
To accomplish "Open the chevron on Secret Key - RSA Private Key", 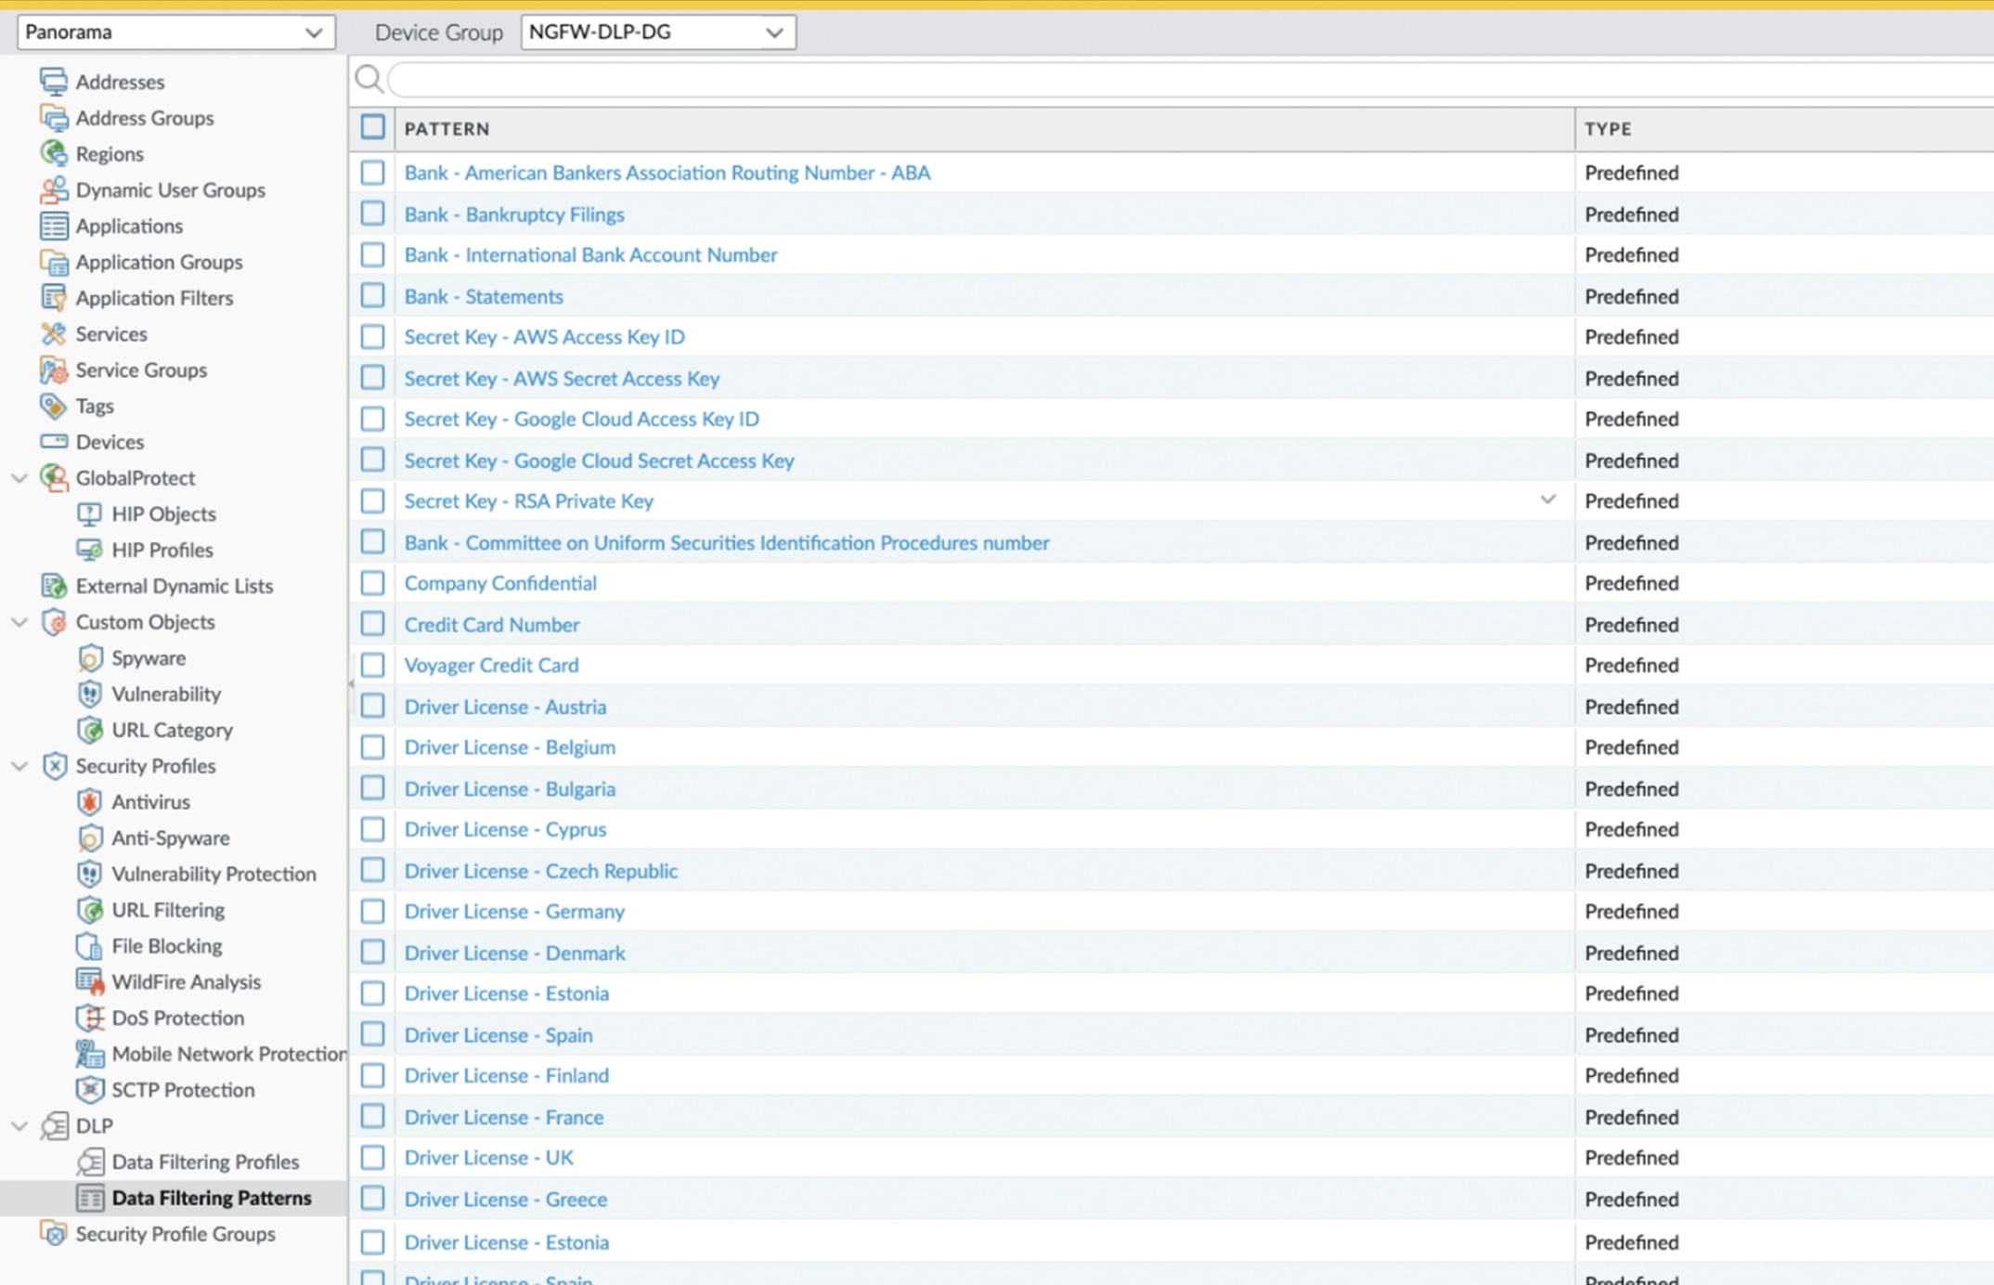I will [x=1547, y=500].
